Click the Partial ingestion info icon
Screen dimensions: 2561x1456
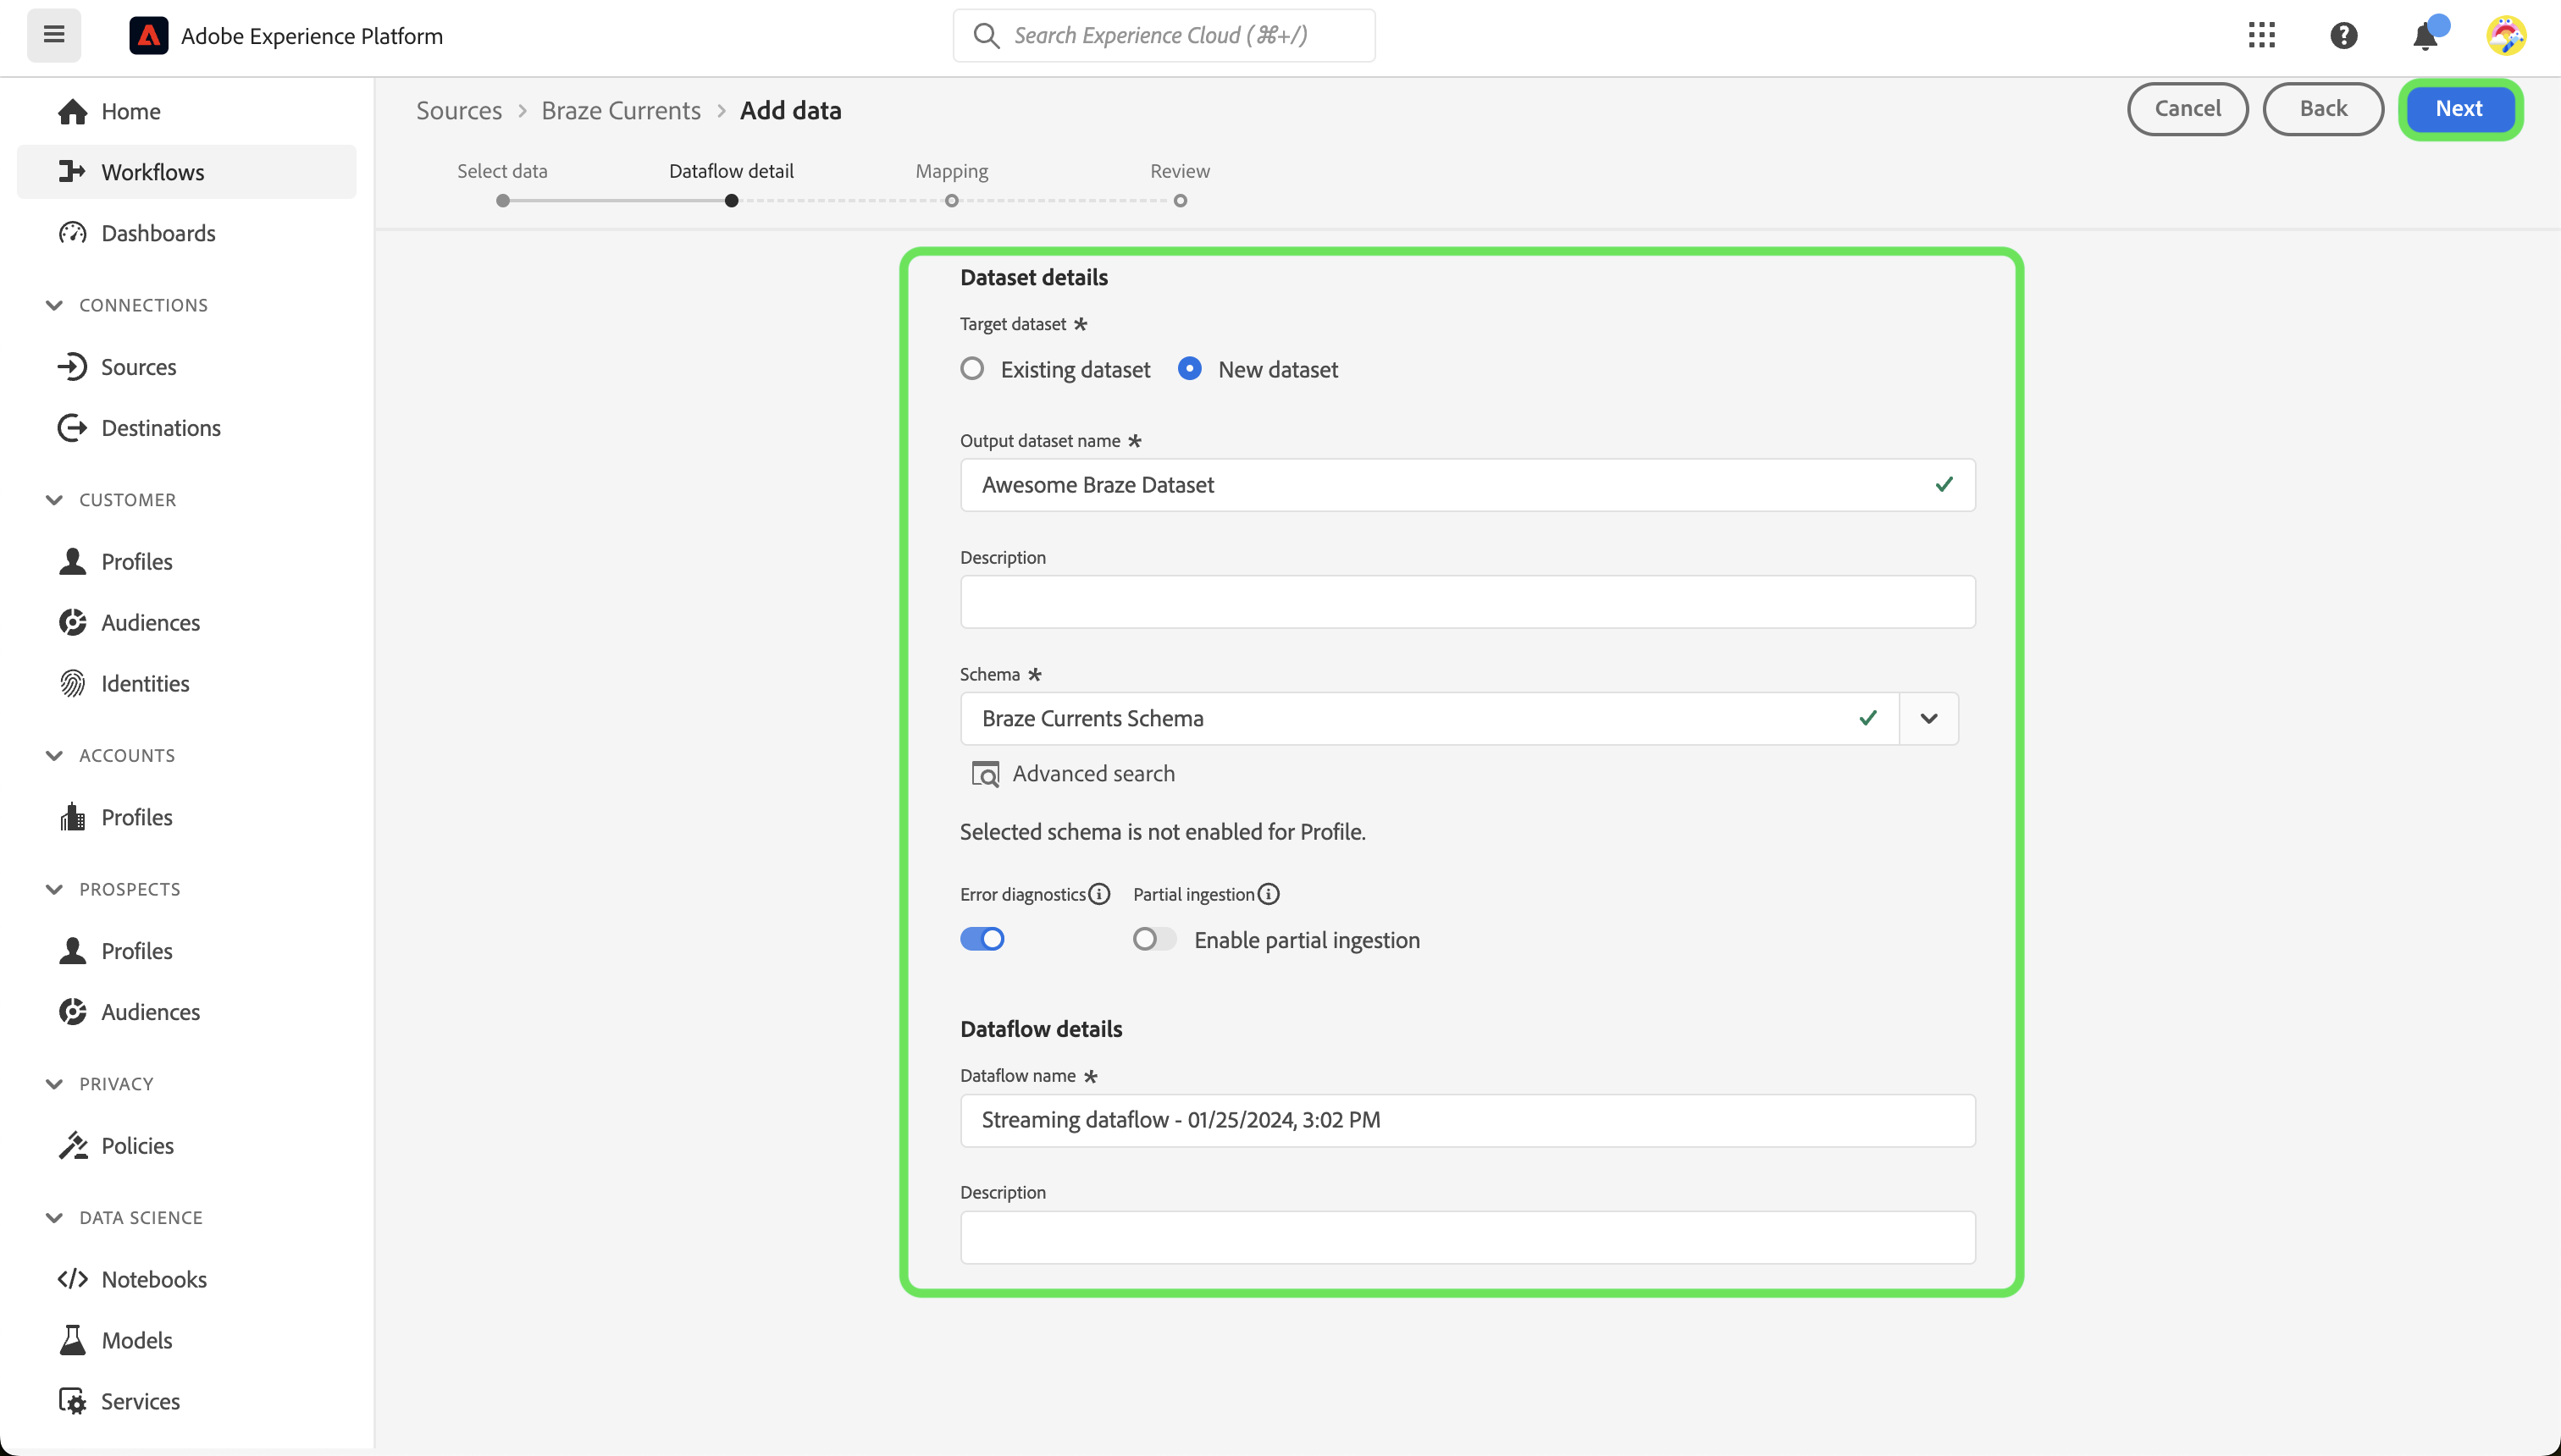tap(1269, 894)
